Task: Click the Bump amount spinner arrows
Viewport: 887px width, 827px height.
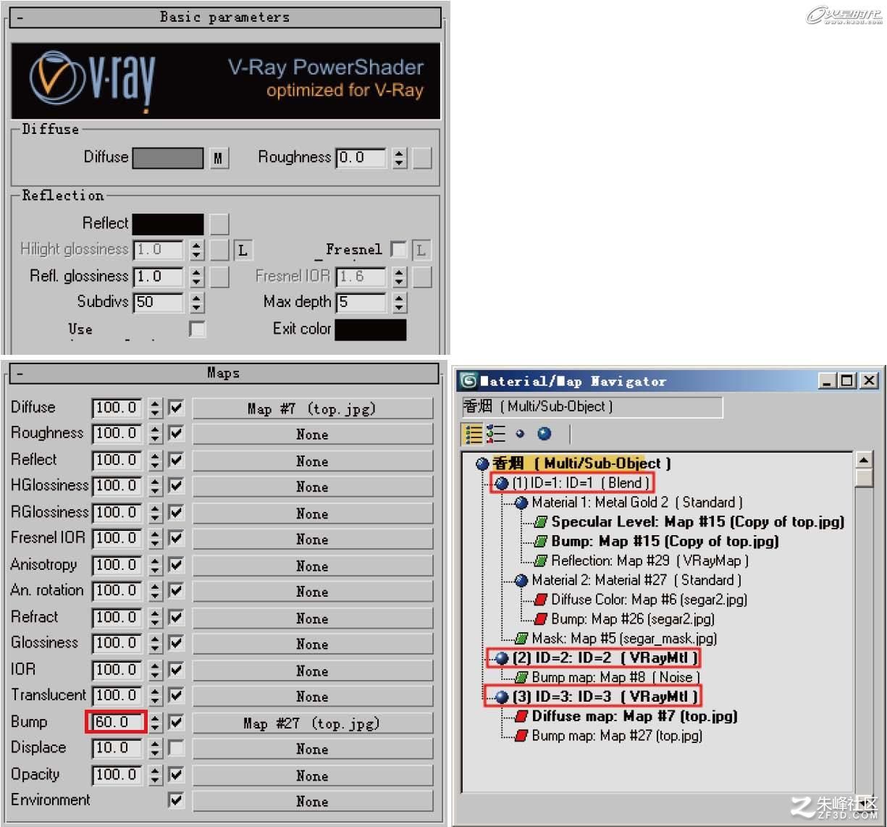Action: point(155,723)
